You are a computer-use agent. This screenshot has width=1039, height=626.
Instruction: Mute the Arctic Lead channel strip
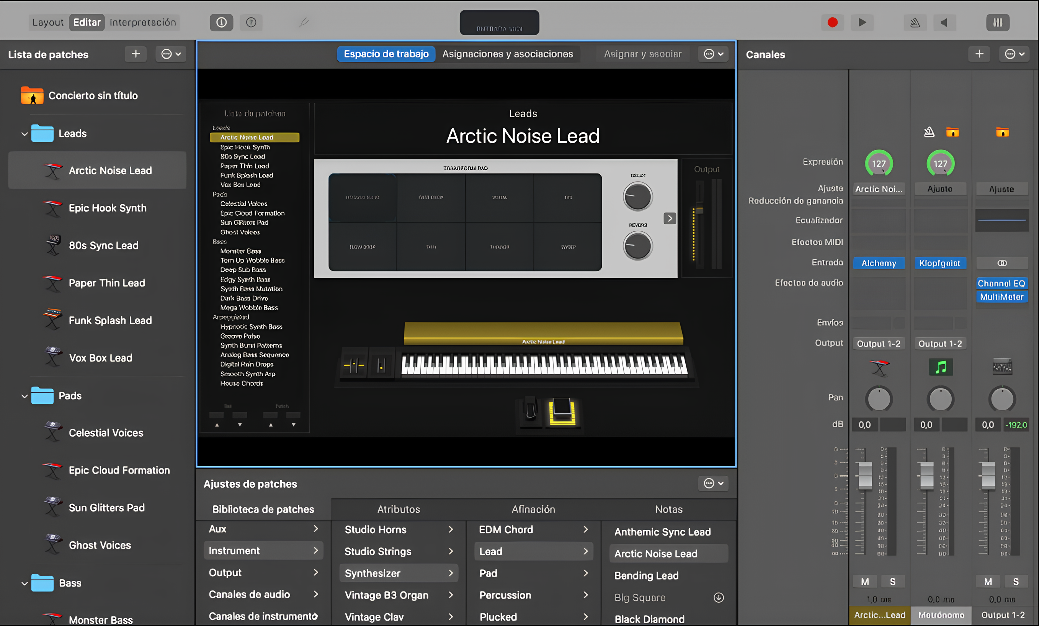point(864,582)
